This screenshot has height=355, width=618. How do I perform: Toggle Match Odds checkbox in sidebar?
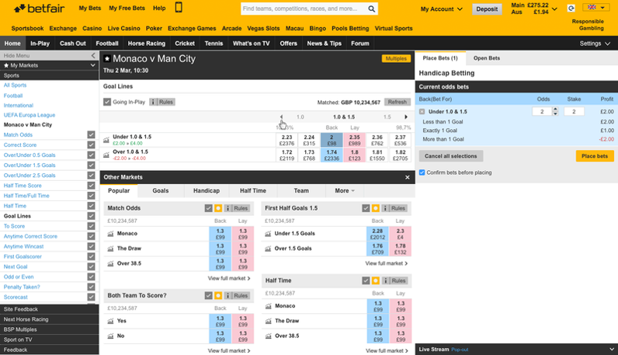coord(91,135)
